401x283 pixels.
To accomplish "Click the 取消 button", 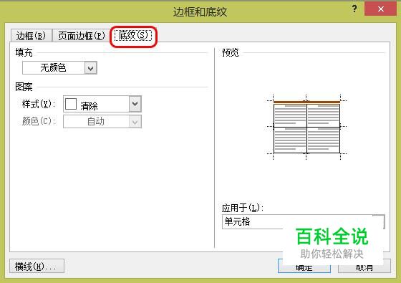I will pos(364,267).
